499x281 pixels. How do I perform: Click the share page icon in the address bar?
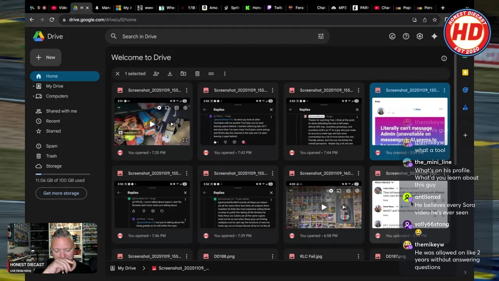(x=425, y=20)
